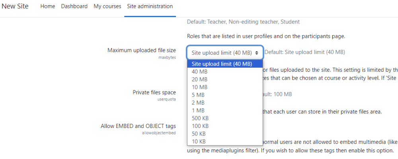Image resolution: width=398 pixels, height=159 pixels.
Task: Click the dropdown up-down arrow icon
Action: click(x=257, y=53)
